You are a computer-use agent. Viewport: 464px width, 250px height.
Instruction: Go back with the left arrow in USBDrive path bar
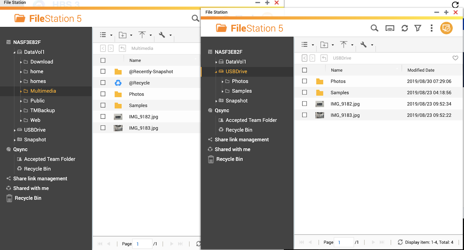pyautogui.click(x=304, y=58)
